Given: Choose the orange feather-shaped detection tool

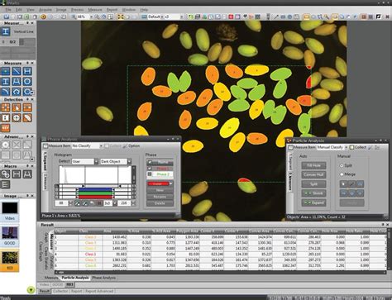Looking at the screenshot, I should (27, 117).
